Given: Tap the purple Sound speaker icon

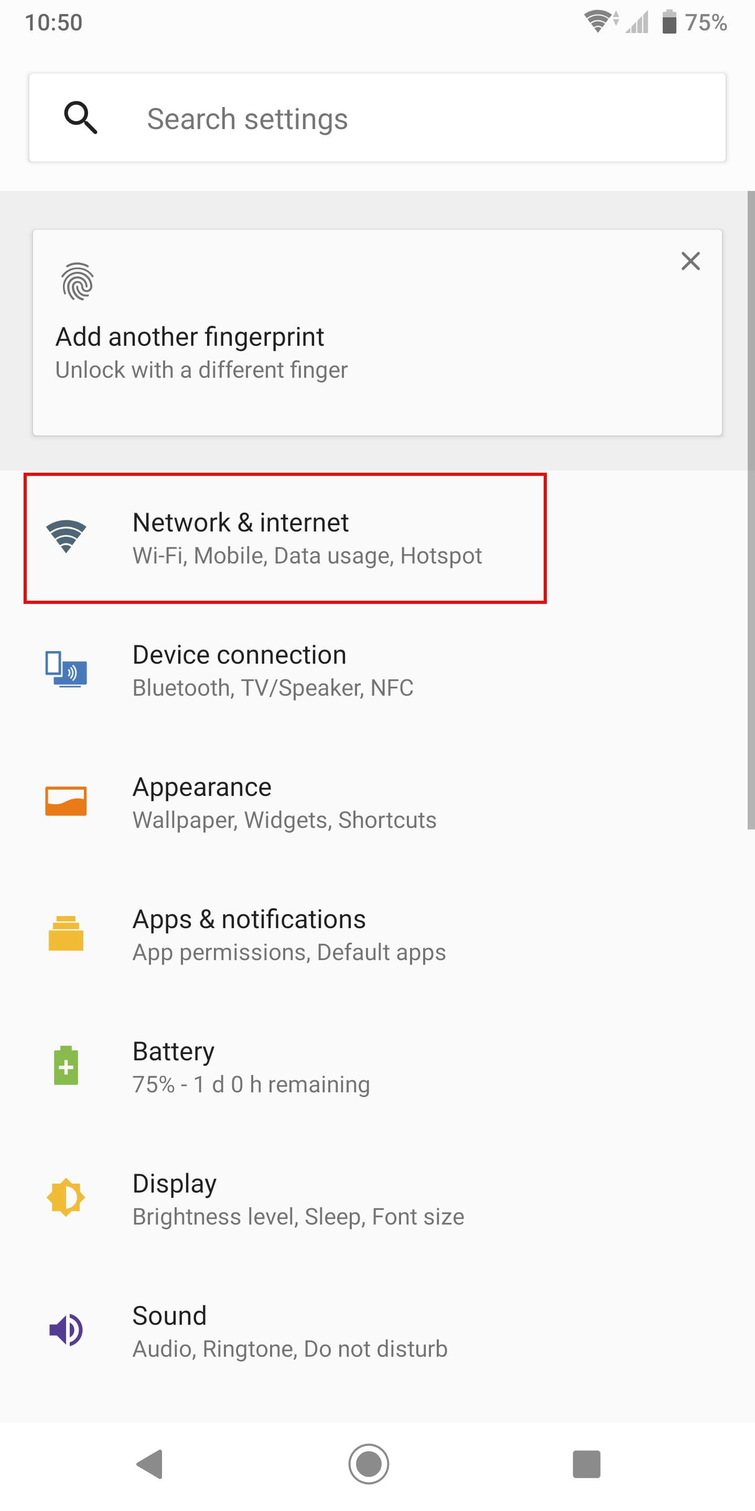Looking at the screenshot, I should pos(66,1330).
